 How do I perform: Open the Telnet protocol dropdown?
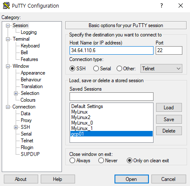[x=161, y=69]
